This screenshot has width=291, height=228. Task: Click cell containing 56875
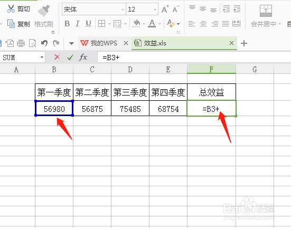pos(92,109)
